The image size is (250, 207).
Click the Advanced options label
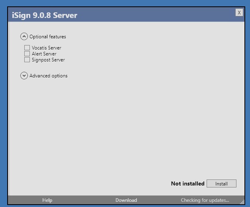49,76
